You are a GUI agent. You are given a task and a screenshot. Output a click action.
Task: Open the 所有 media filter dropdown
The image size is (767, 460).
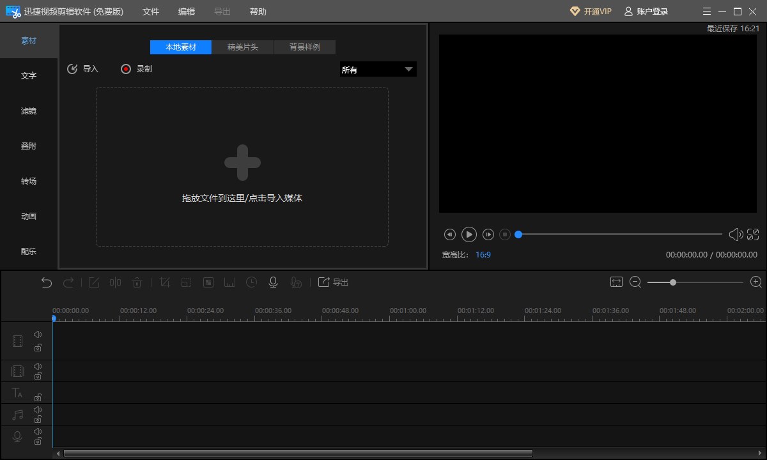pos(378,70)
